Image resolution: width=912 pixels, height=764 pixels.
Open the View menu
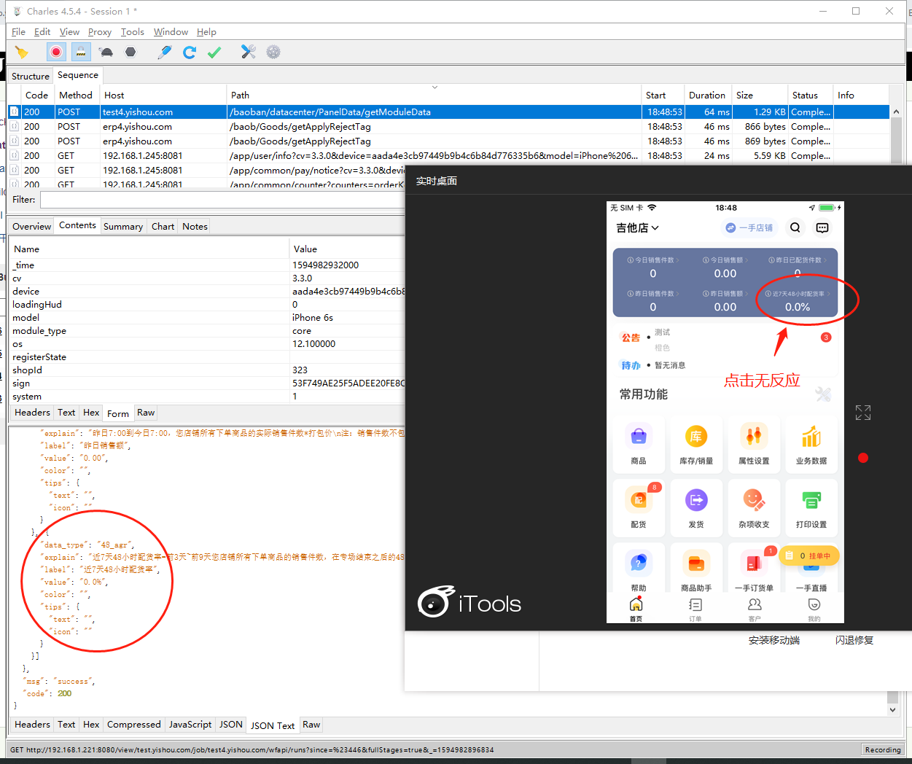click(69, 32)
